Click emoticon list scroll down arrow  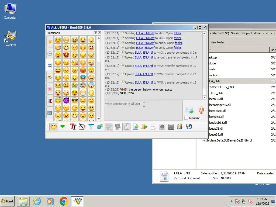coord(99,119)
